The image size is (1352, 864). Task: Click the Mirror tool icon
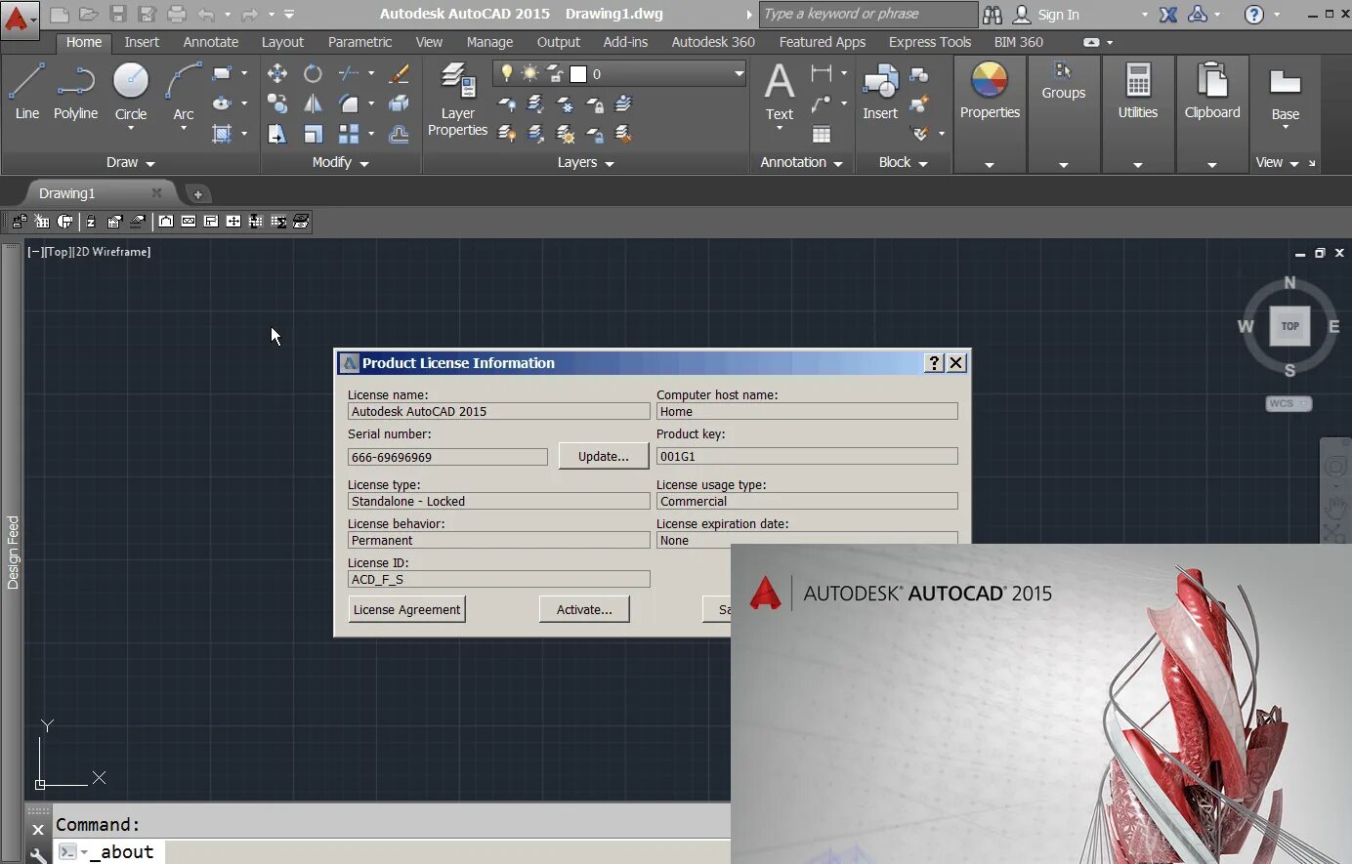313,103
